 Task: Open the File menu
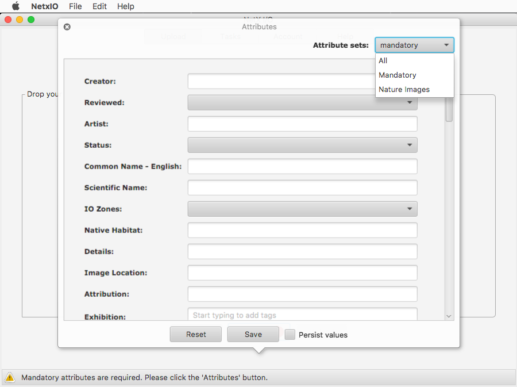[75, 6]
